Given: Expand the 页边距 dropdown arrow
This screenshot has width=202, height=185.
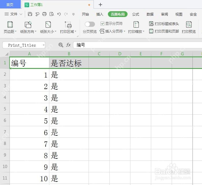Looking at the screenshot, I should 16,31.
